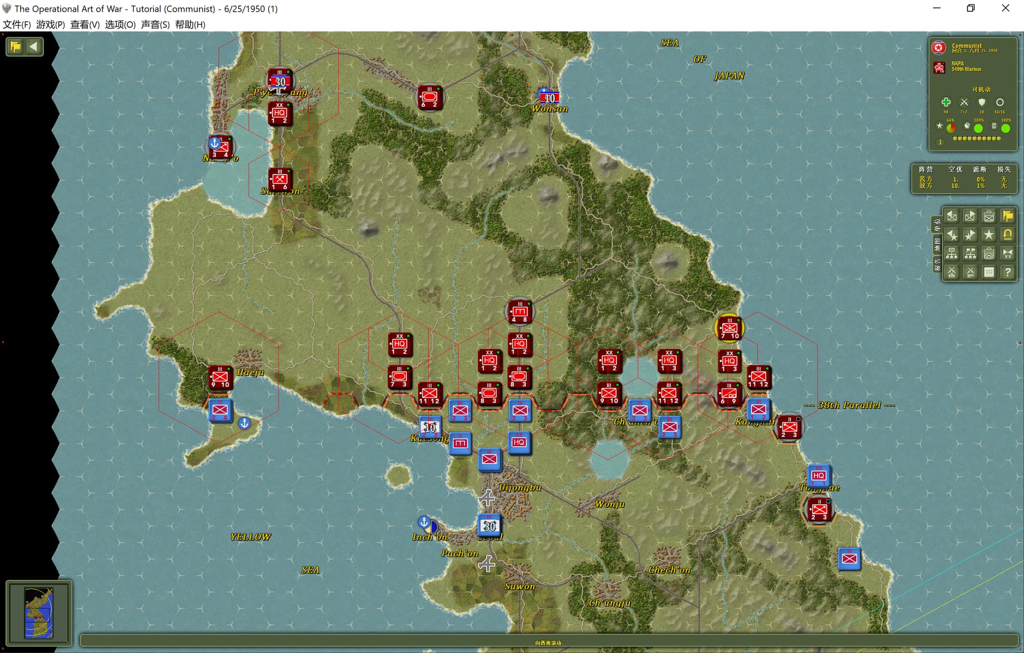Click the single star formation button

tap(989, 235)
